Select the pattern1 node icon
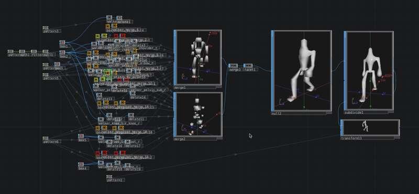Viewport: 419px width, 194px height. pyautogui.click(x=109, y=177)
